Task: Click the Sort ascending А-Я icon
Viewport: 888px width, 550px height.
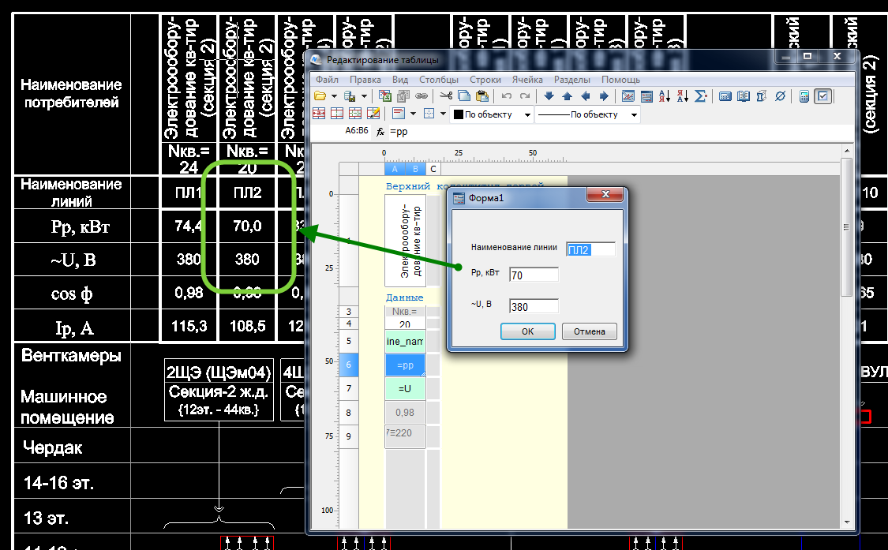Action: point(665,96)
